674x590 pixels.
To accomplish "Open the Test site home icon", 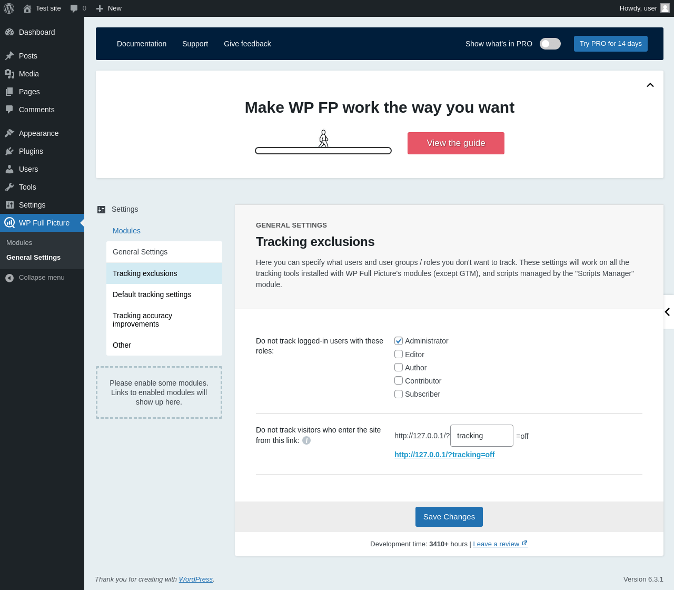I will 27,8.
